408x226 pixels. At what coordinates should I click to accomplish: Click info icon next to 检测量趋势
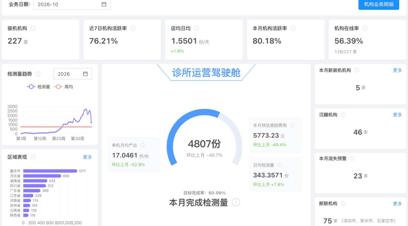(x=38, y=74)
